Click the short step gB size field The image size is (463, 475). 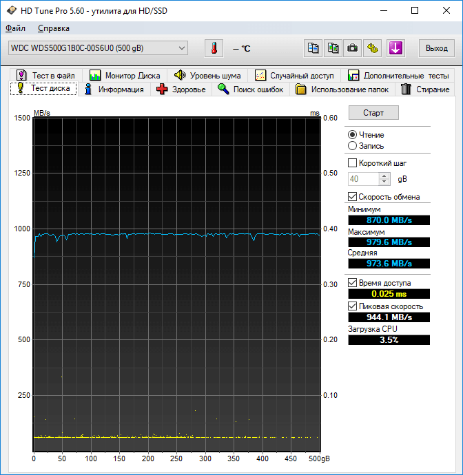pyautogui.click(x=363, y=179)
